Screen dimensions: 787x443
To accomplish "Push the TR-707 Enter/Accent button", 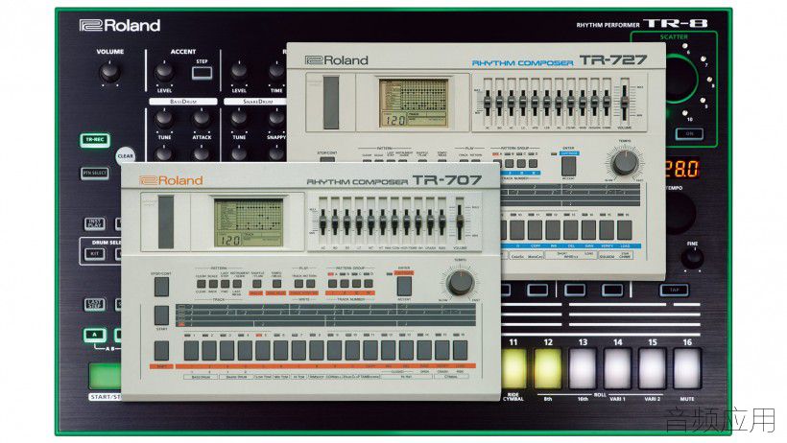I will click(x=404, y=287).
